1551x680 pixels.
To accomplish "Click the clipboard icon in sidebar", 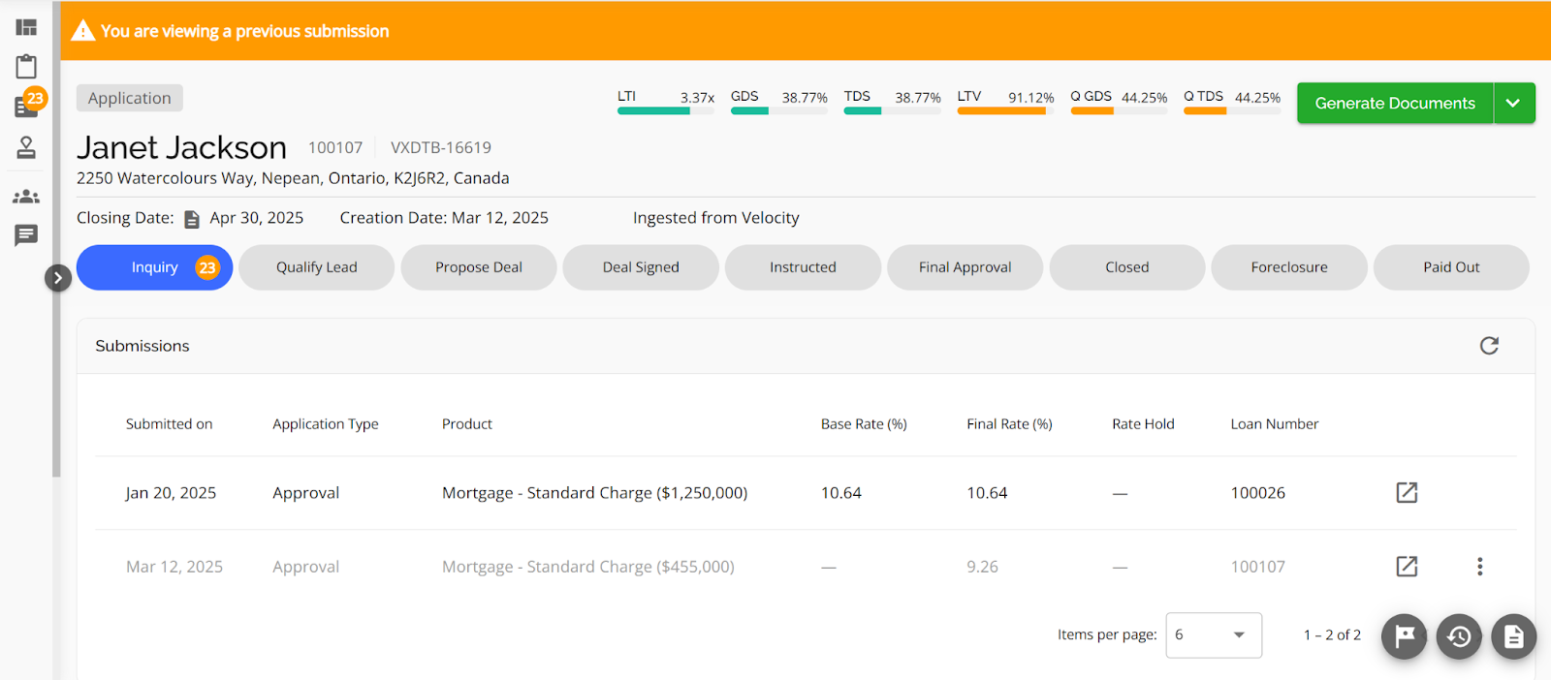I will pyautogui.click(x=26, y=67).
